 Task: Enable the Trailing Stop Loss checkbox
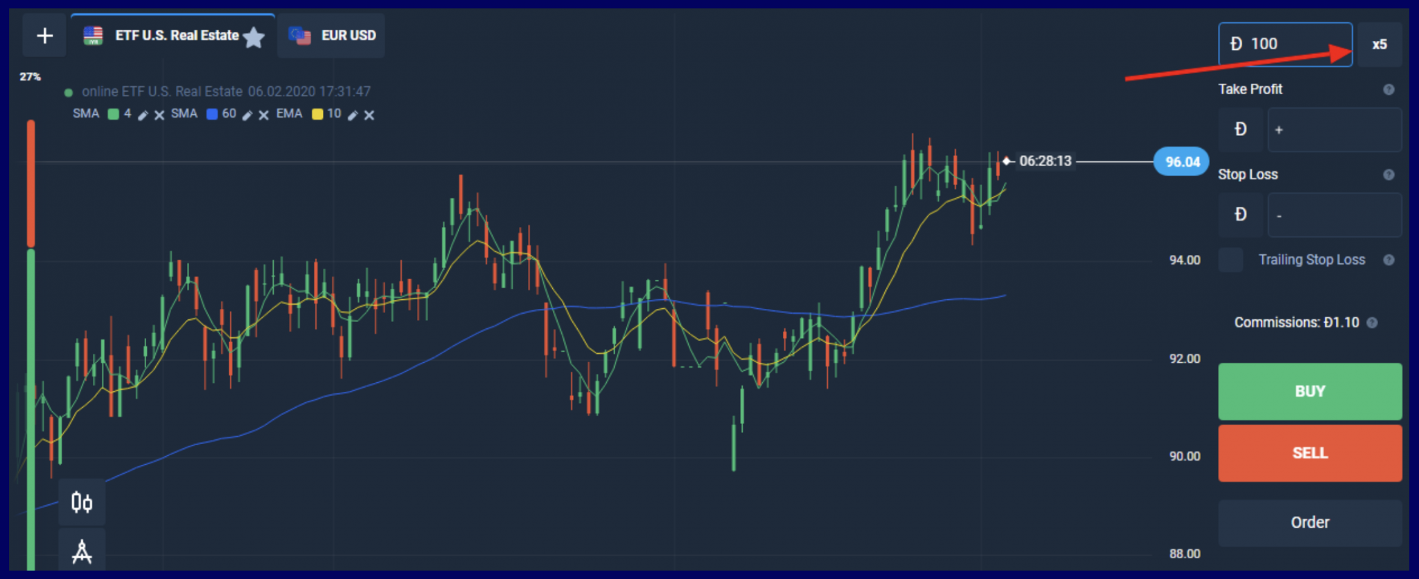1231,260
